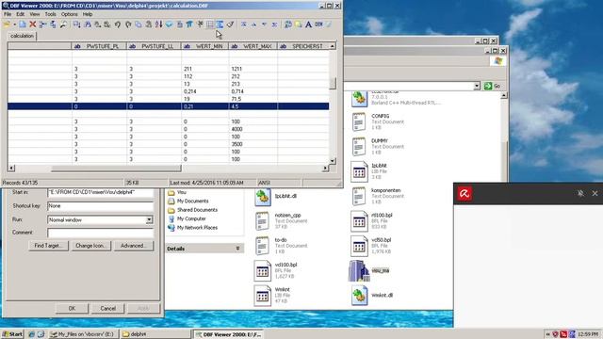Click the open folder toolbar icon in DBF Viewer
603x339 pixels.
(7, 24)
